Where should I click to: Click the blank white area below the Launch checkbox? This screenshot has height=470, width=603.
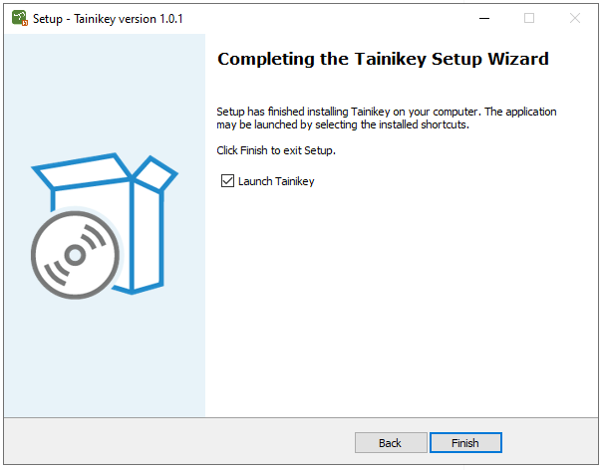(x=399, y=299)
